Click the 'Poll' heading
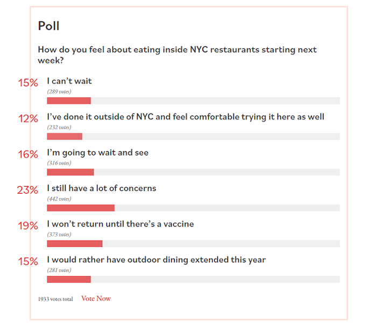The image size is (373, 331). click(x=48, y=26)
